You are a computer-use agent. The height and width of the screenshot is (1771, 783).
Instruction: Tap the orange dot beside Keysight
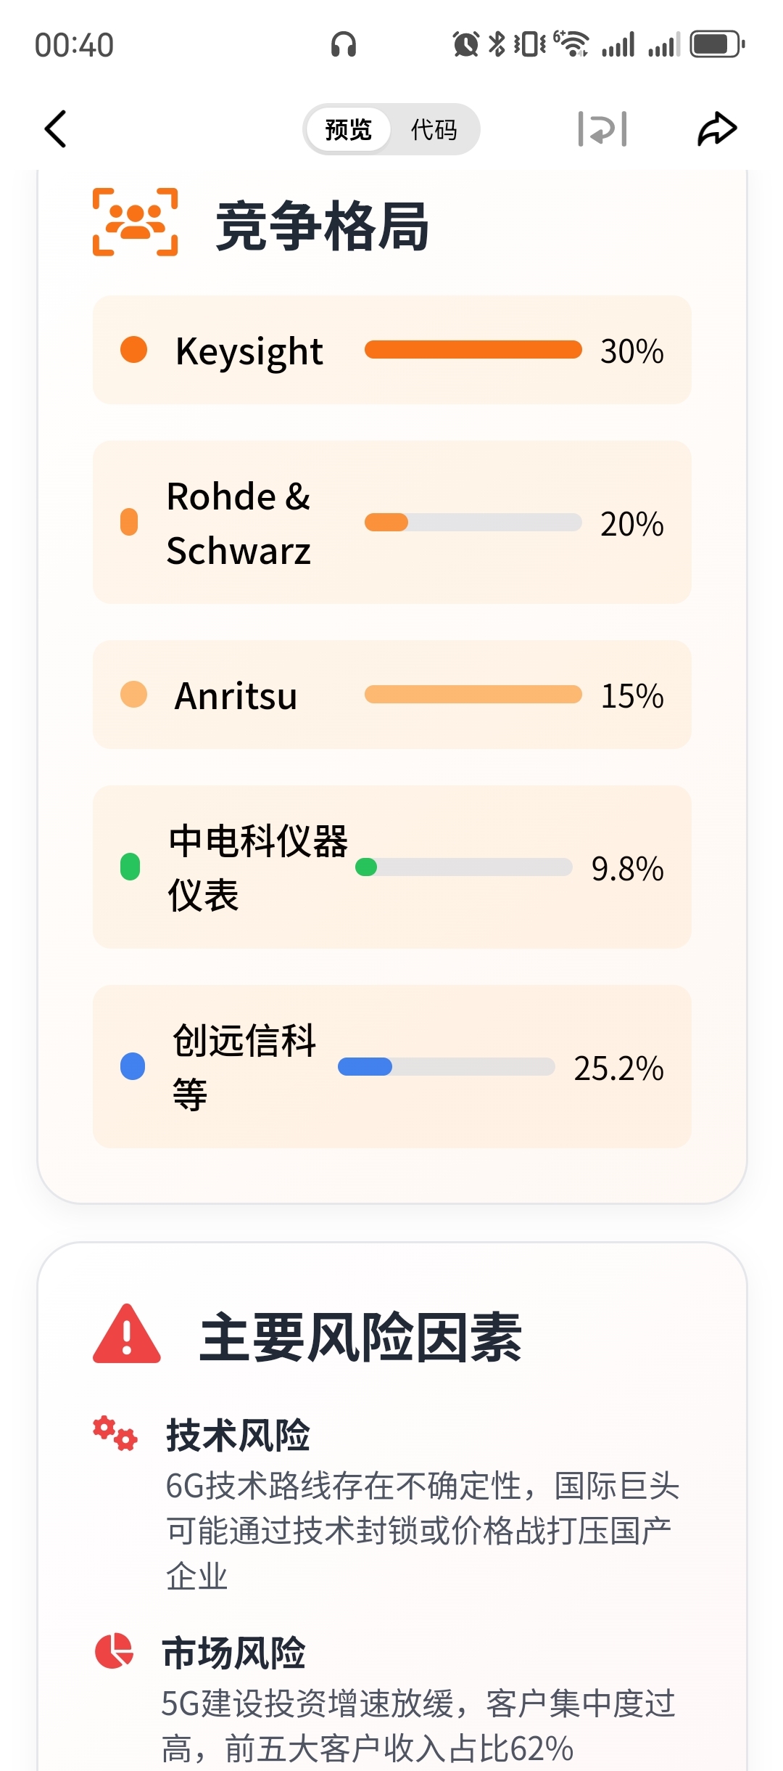(x=134, y=350)
